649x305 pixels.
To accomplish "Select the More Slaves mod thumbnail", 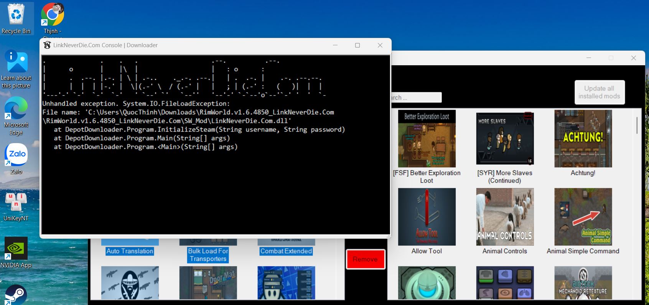I will (x=505, y=138).
